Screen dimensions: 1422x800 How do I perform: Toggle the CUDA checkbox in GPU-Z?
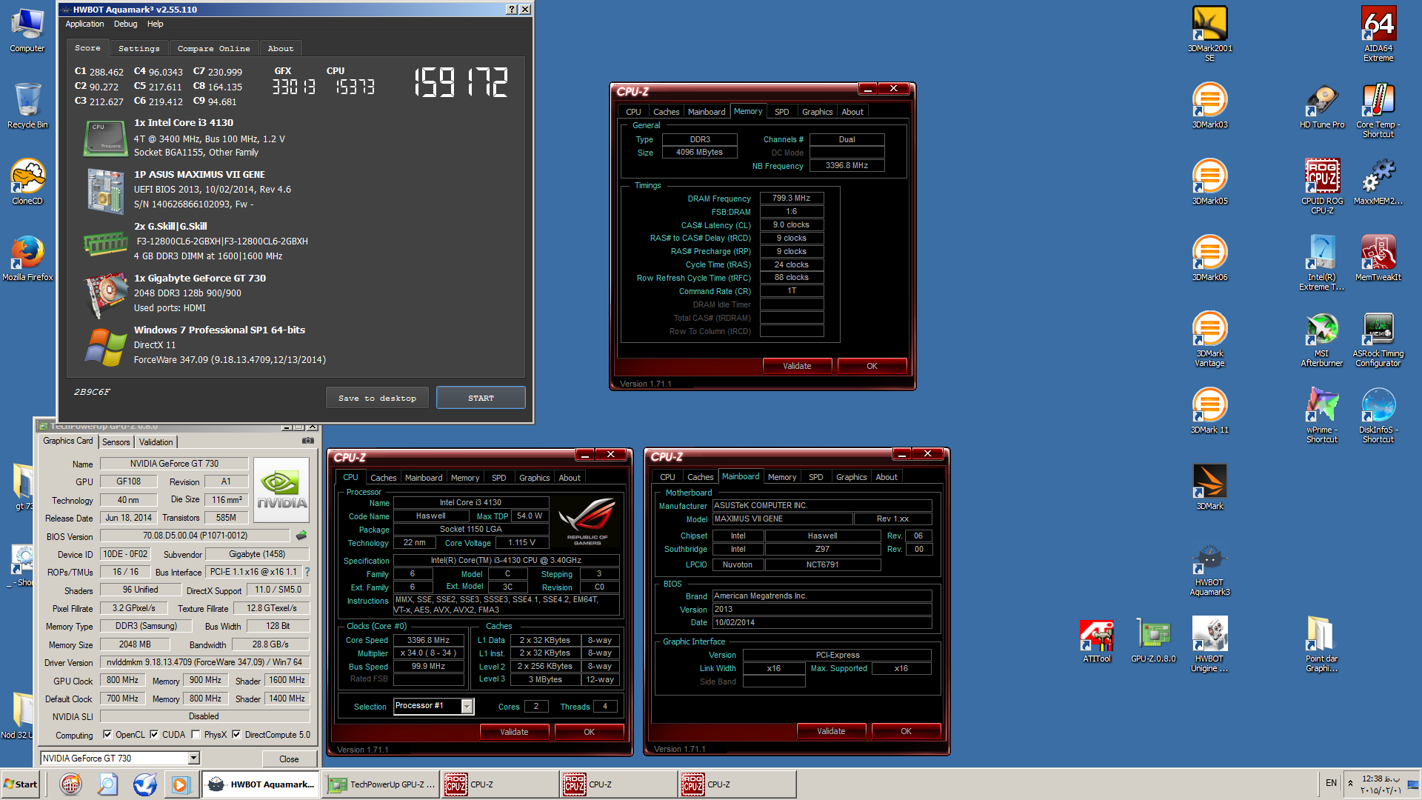point(154,735)
